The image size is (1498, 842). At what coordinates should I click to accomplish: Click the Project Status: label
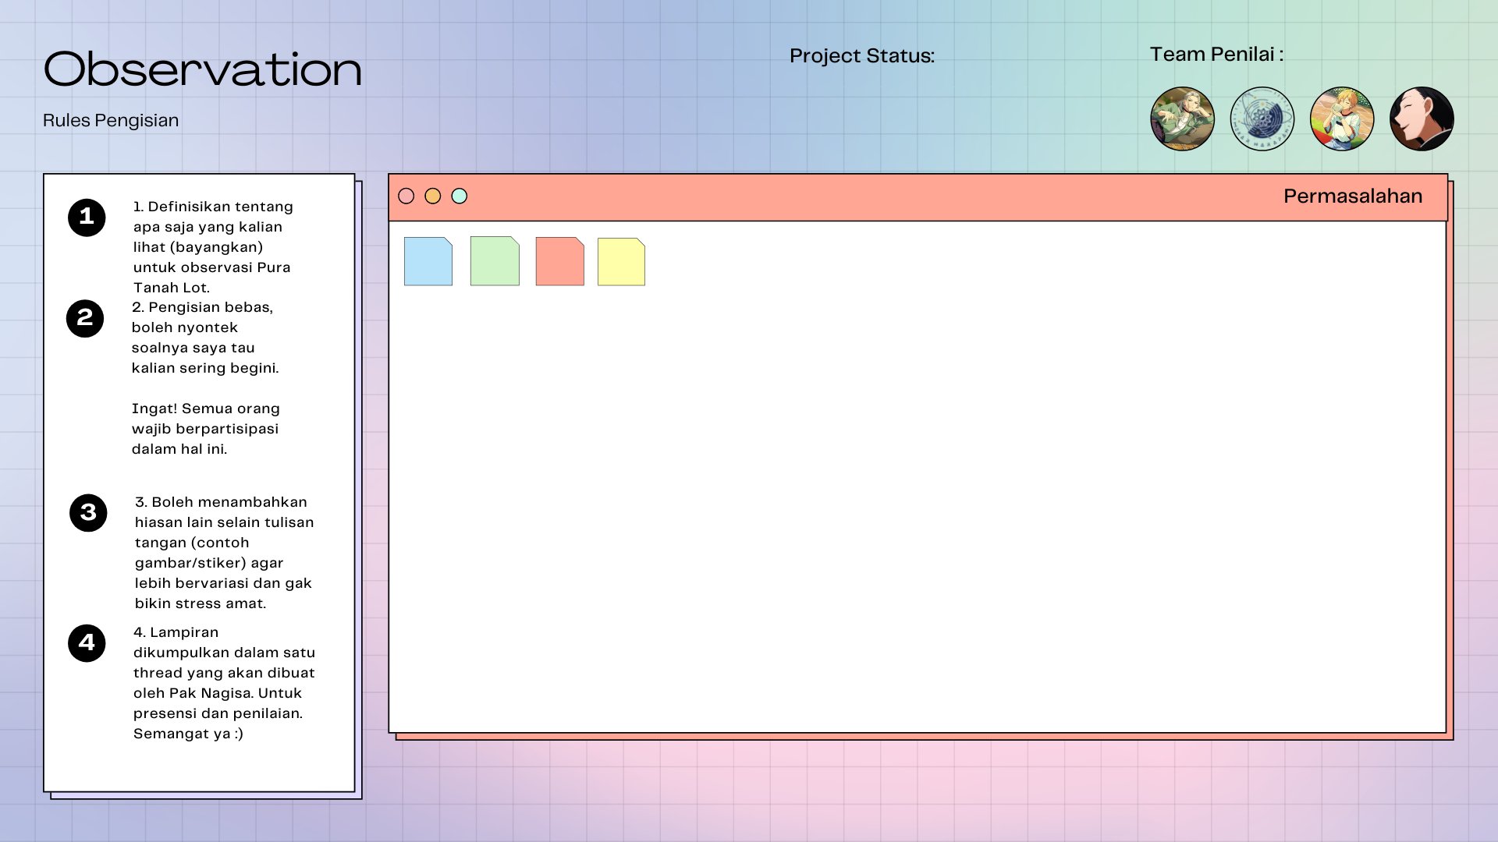862,56
